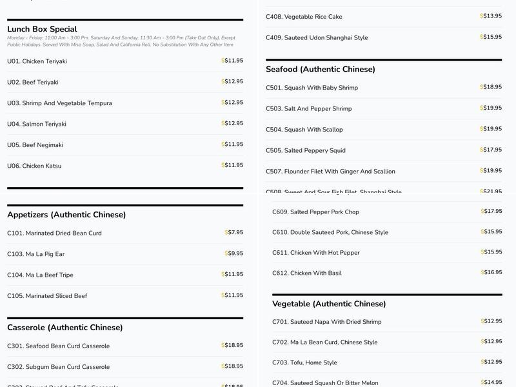This screenshot has height=387, width=516.
Task: Choose U03. Shrimp And Vegetable Tempura
Action: 59,103
